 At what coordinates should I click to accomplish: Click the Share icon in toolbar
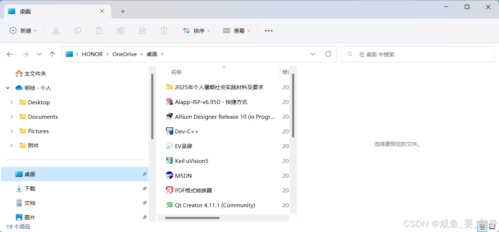point(142,31)
